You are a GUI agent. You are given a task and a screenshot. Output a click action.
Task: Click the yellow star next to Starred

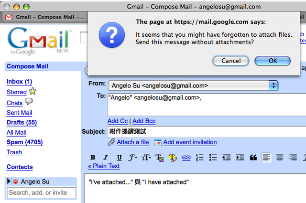click(x=33, y=91)
